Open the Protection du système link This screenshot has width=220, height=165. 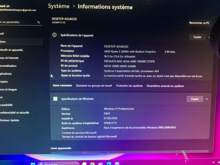(x=129, y=86)
